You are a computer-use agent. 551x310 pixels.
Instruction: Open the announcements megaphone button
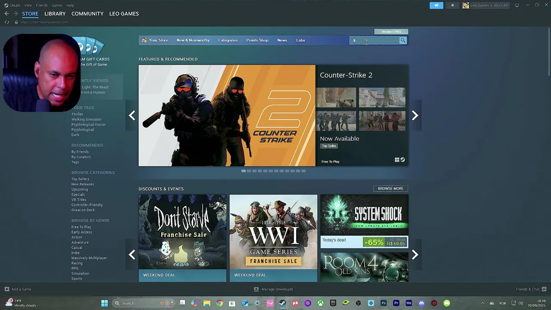pyautogui.click(x=436, y=5)
